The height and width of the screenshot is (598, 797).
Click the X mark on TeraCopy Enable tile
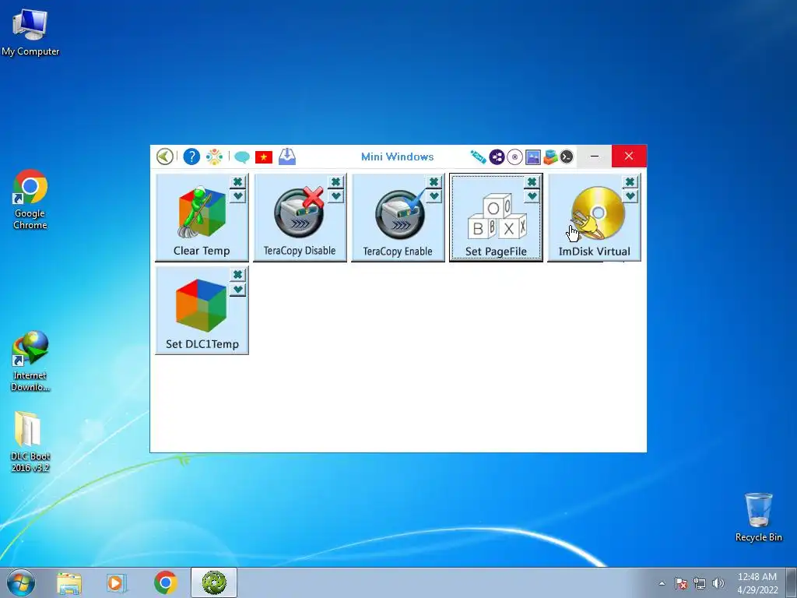tap(434, 181)
